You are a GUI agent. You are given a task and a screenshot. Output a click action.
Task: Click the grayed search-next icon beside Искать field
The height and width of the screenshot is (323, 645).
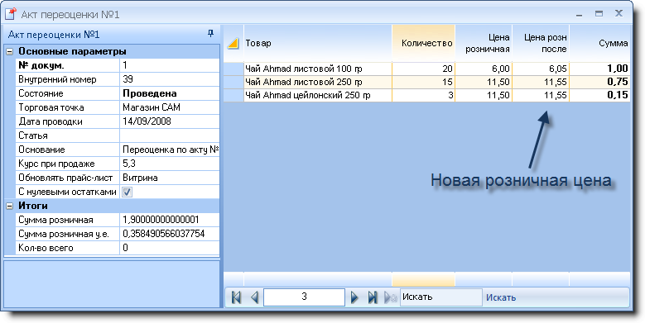tap(390, 297)
